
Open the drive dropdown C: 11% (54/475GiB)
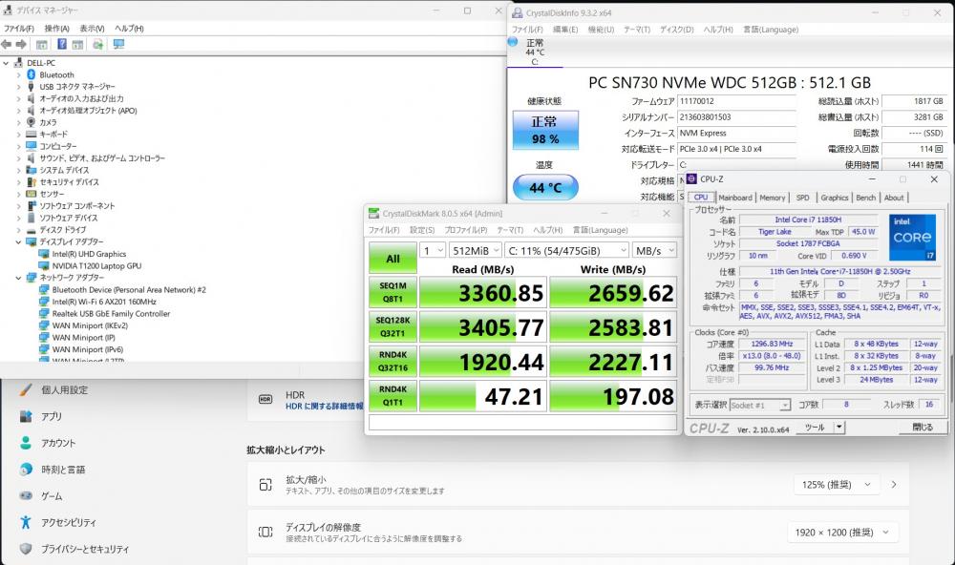tap(566, 250)
